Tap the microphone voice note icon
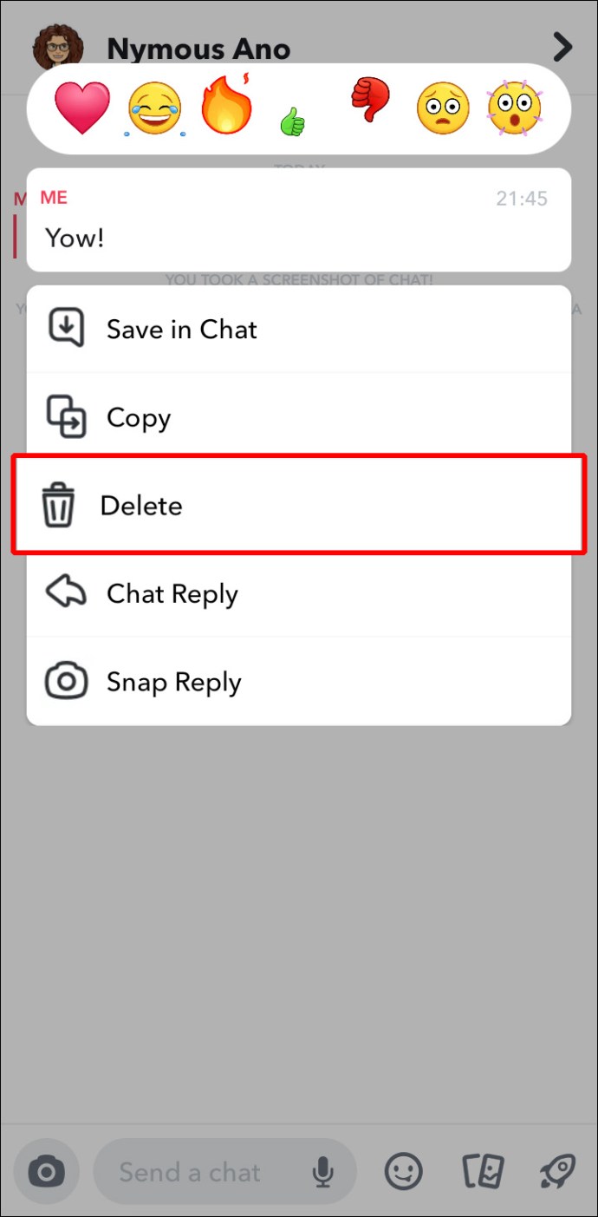Image resolution: width=598 pixels, height=1217 pixels. click(x=323, y=1173)
